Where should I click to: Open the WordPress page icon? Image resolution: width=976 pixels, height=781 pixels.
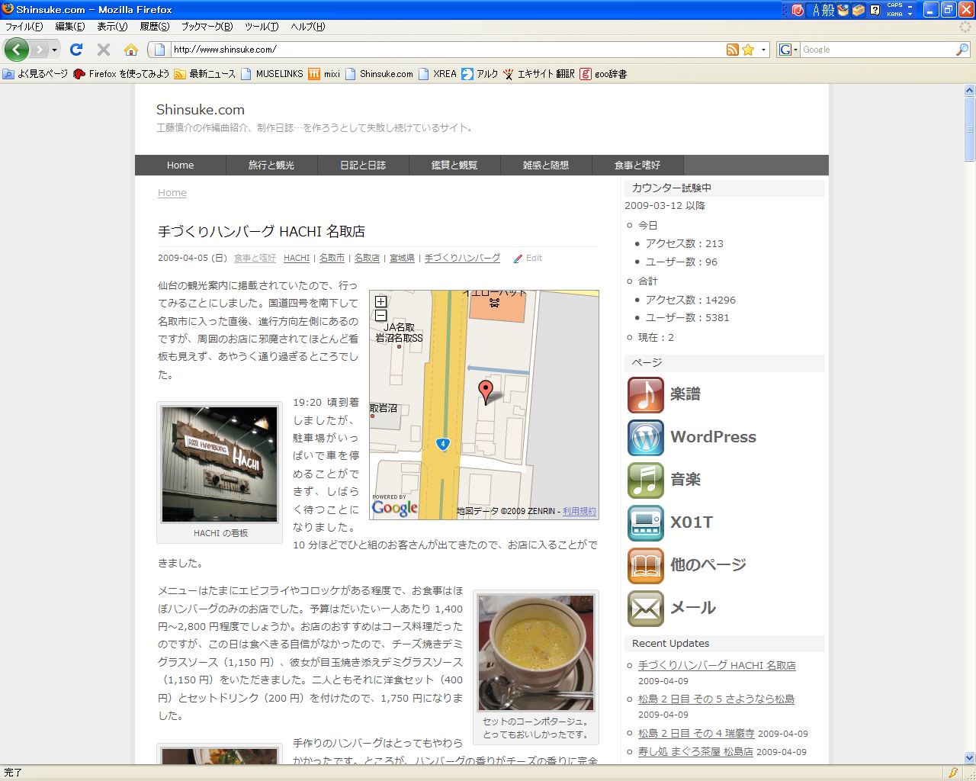(x=645, y=437)
